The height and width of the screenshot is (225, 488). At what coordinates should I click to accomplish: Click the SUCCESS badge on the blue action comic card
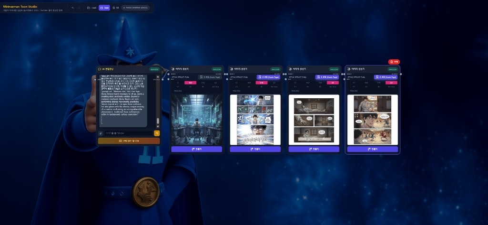point(275,69)
